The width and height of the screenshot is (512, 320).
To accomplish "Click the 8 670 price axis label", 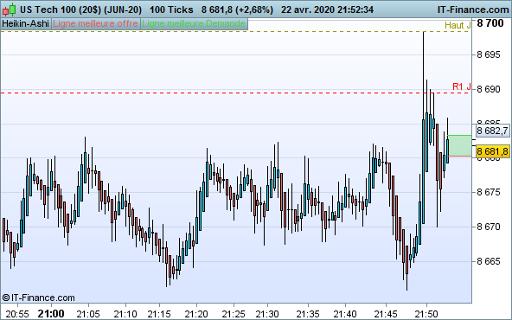I will 489,227.
